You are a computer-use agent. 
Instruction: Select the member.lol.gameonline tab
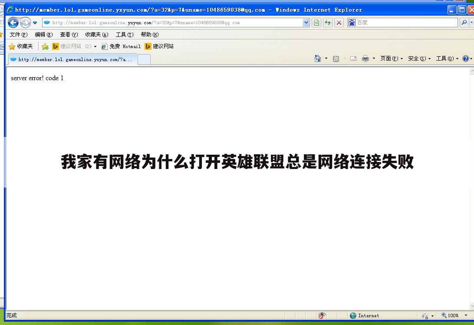point(72,58)
